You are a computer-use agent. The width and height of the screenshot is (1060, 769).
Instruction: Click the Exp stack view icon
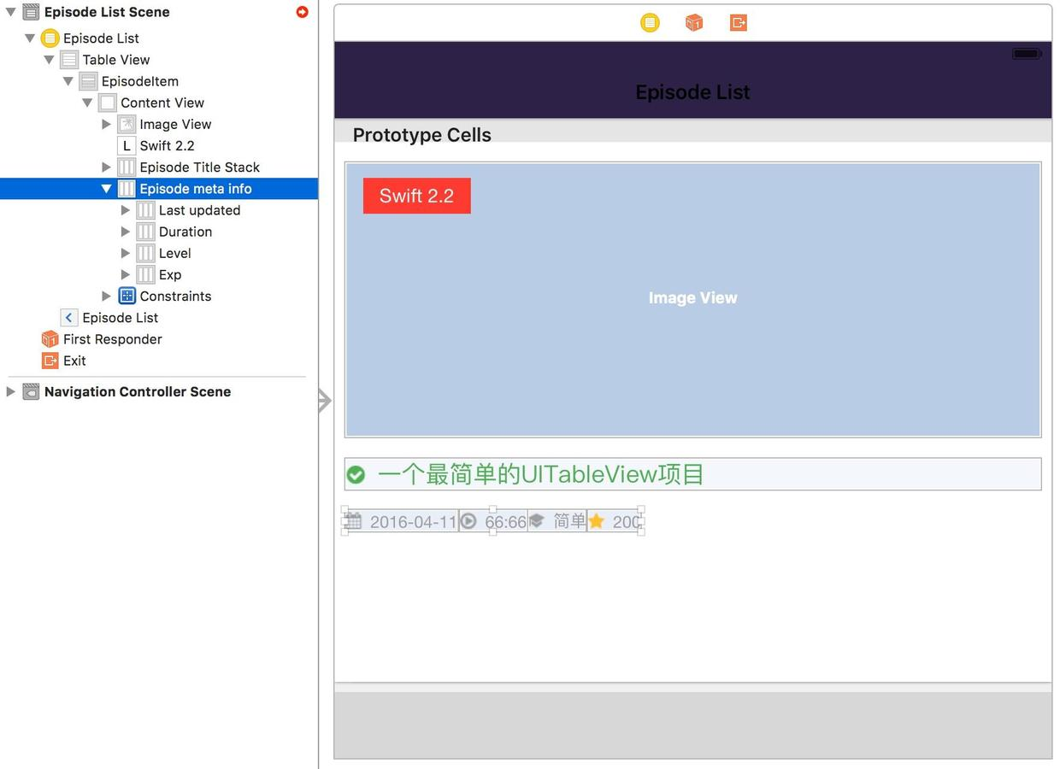click(x=145, y=274)
